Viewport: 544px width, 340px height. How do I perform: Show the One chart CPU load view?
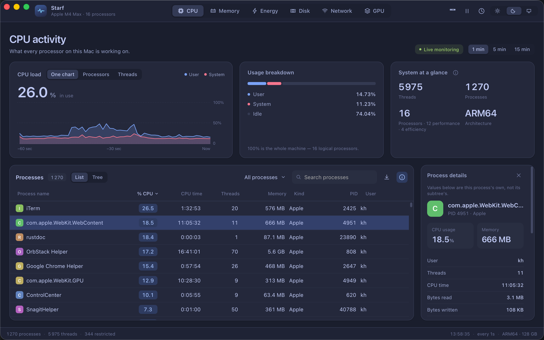click(x=63, y=75)
